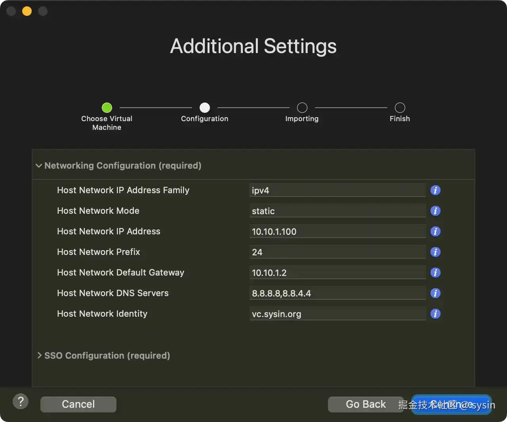Click the Cancel button
507x422 pixels.
point(78,404)
